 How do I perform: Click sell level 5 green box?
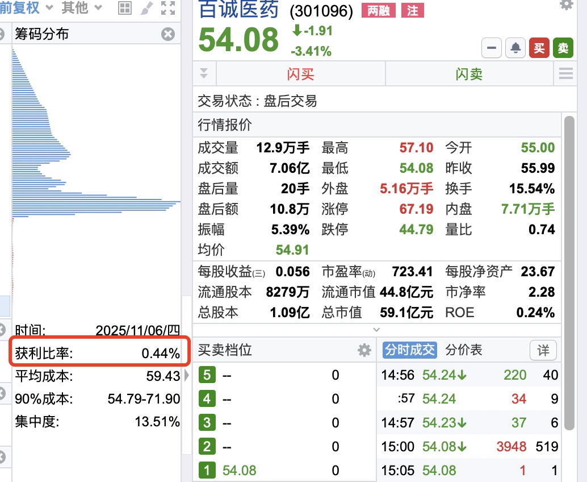(207, 375)
